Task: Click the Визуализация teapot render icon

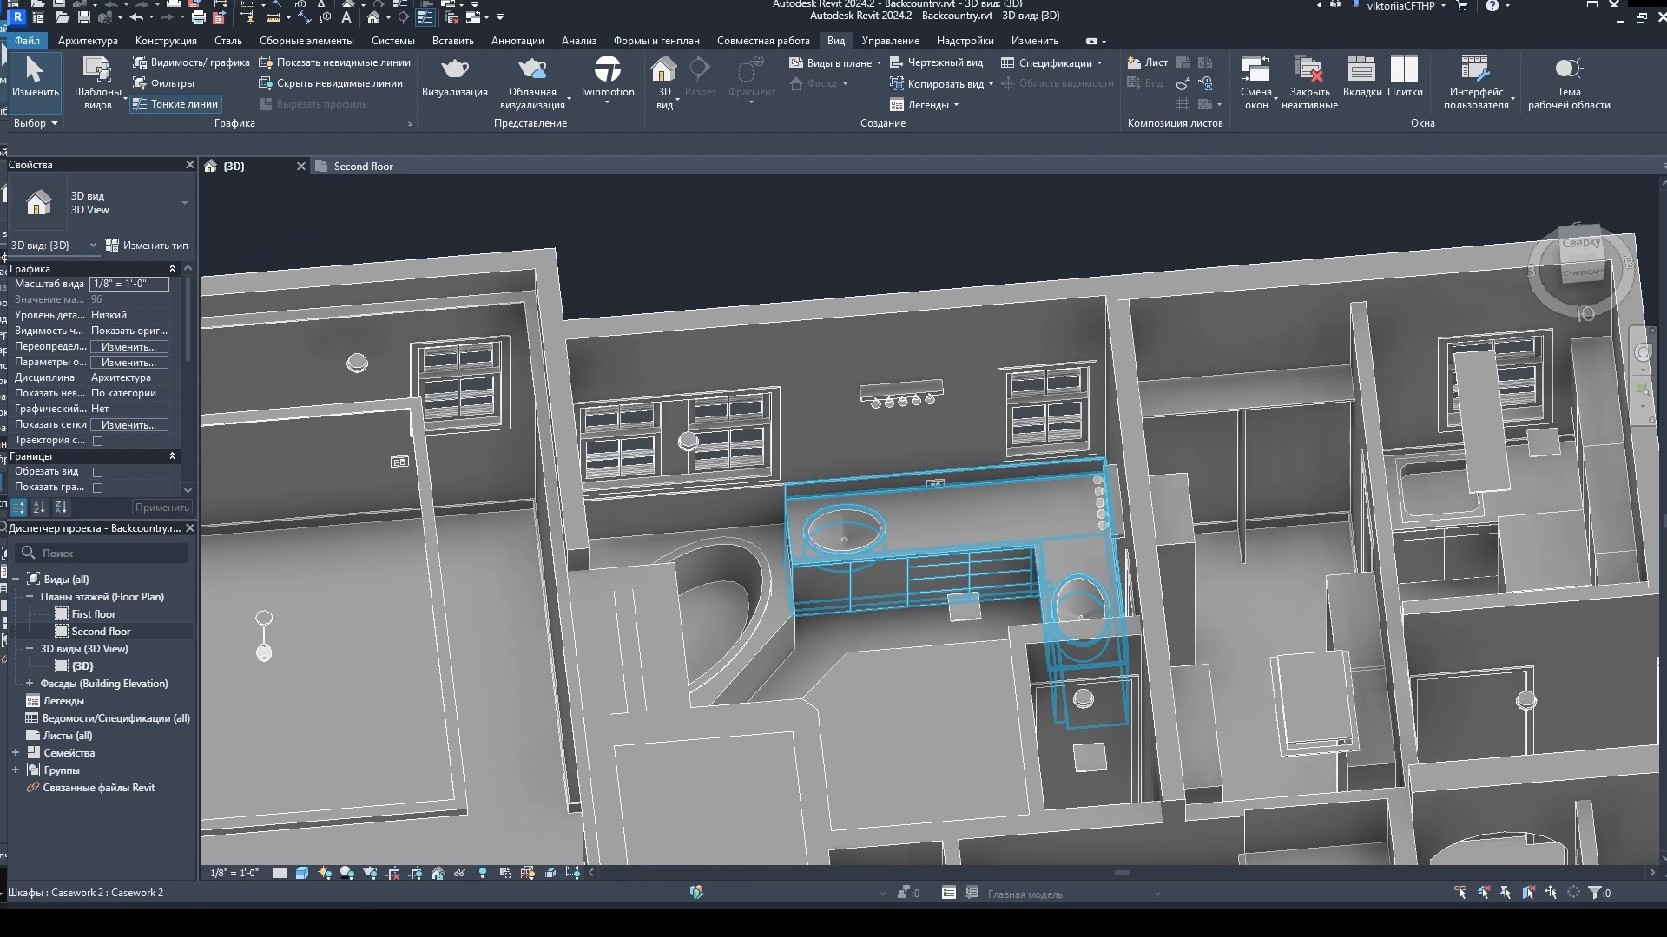Action: tap(454, 69)
